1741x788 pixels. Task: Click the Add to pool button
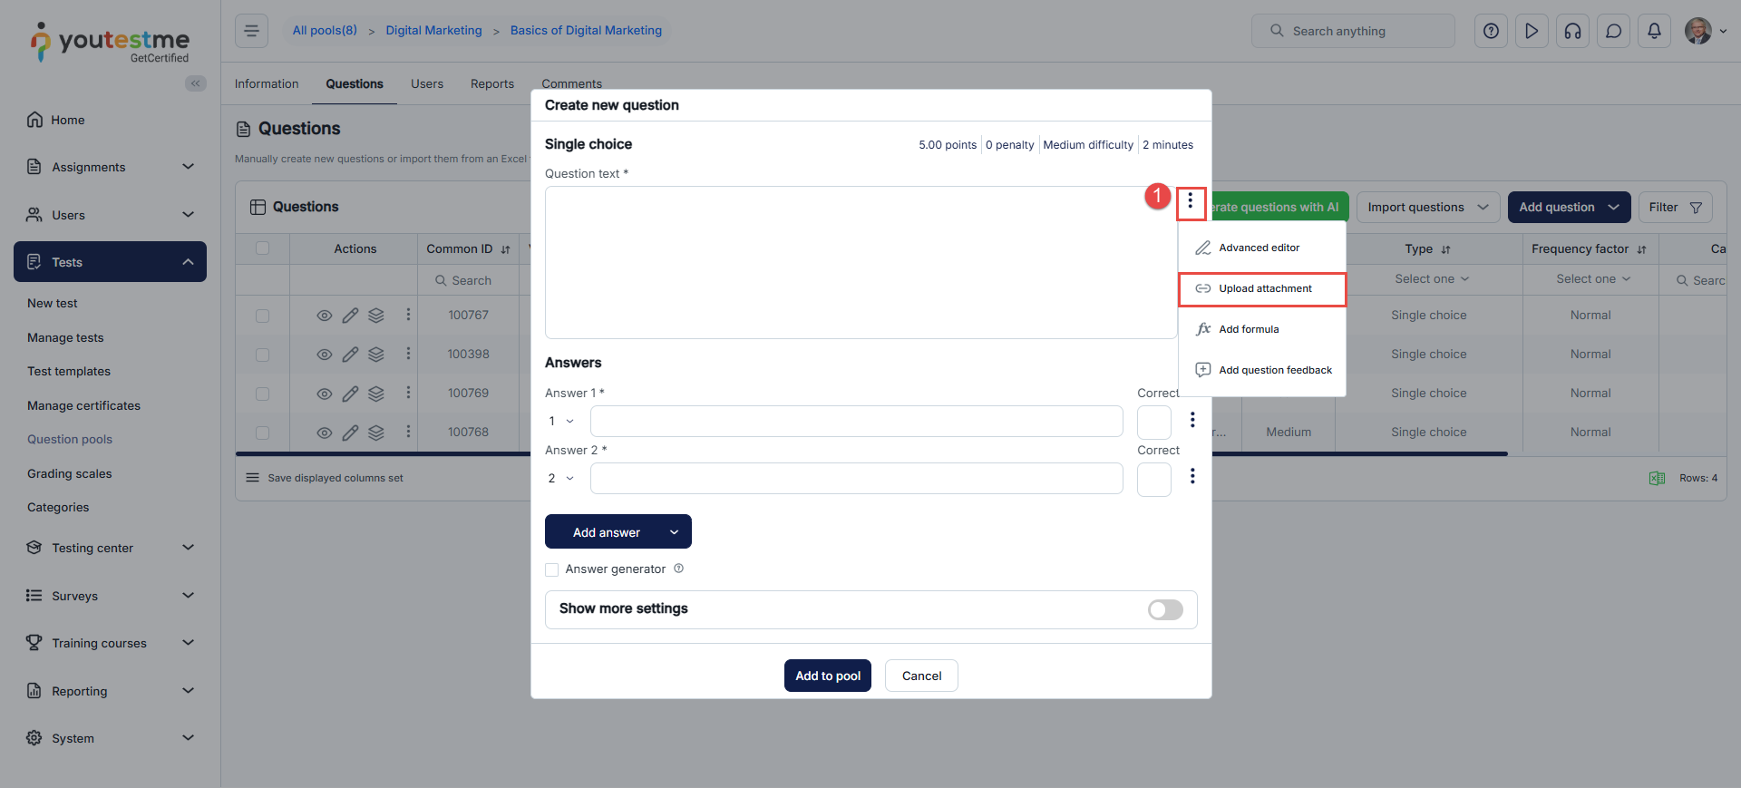point(827,676)
